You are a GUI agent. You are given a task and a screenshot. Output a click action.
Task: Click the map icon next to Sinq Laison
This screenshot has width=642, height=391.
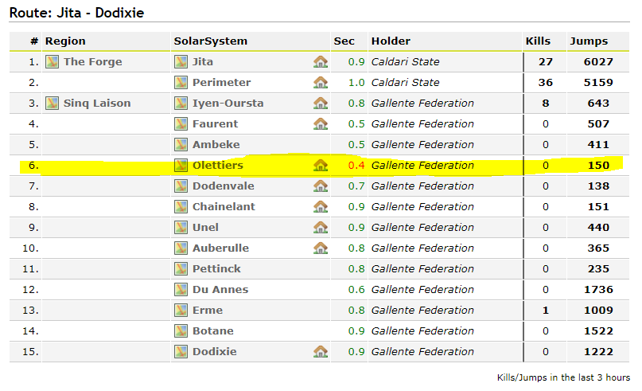[52, 104]
